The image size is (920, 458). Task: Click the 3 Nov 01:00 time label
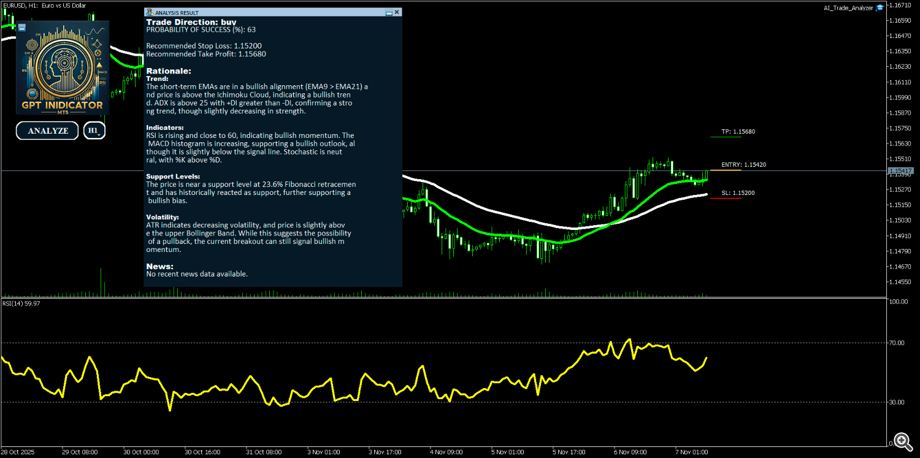tap(324, 452)
